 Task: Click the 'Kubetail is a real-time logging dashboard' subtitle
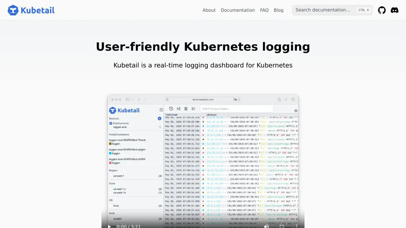[203, 65]
